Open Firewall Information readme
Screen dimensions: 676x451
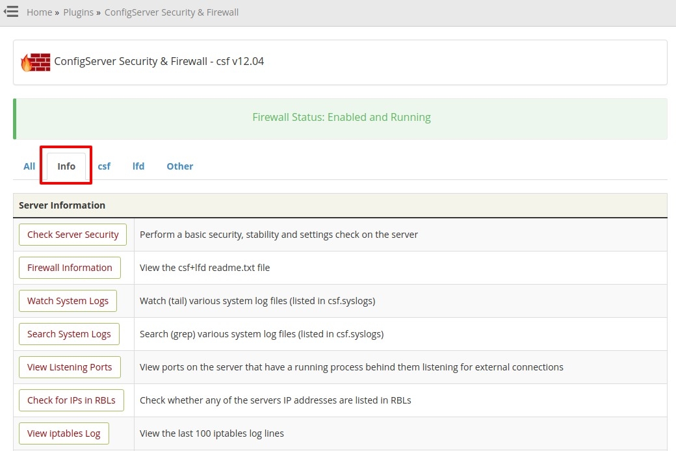click(70, 268)
